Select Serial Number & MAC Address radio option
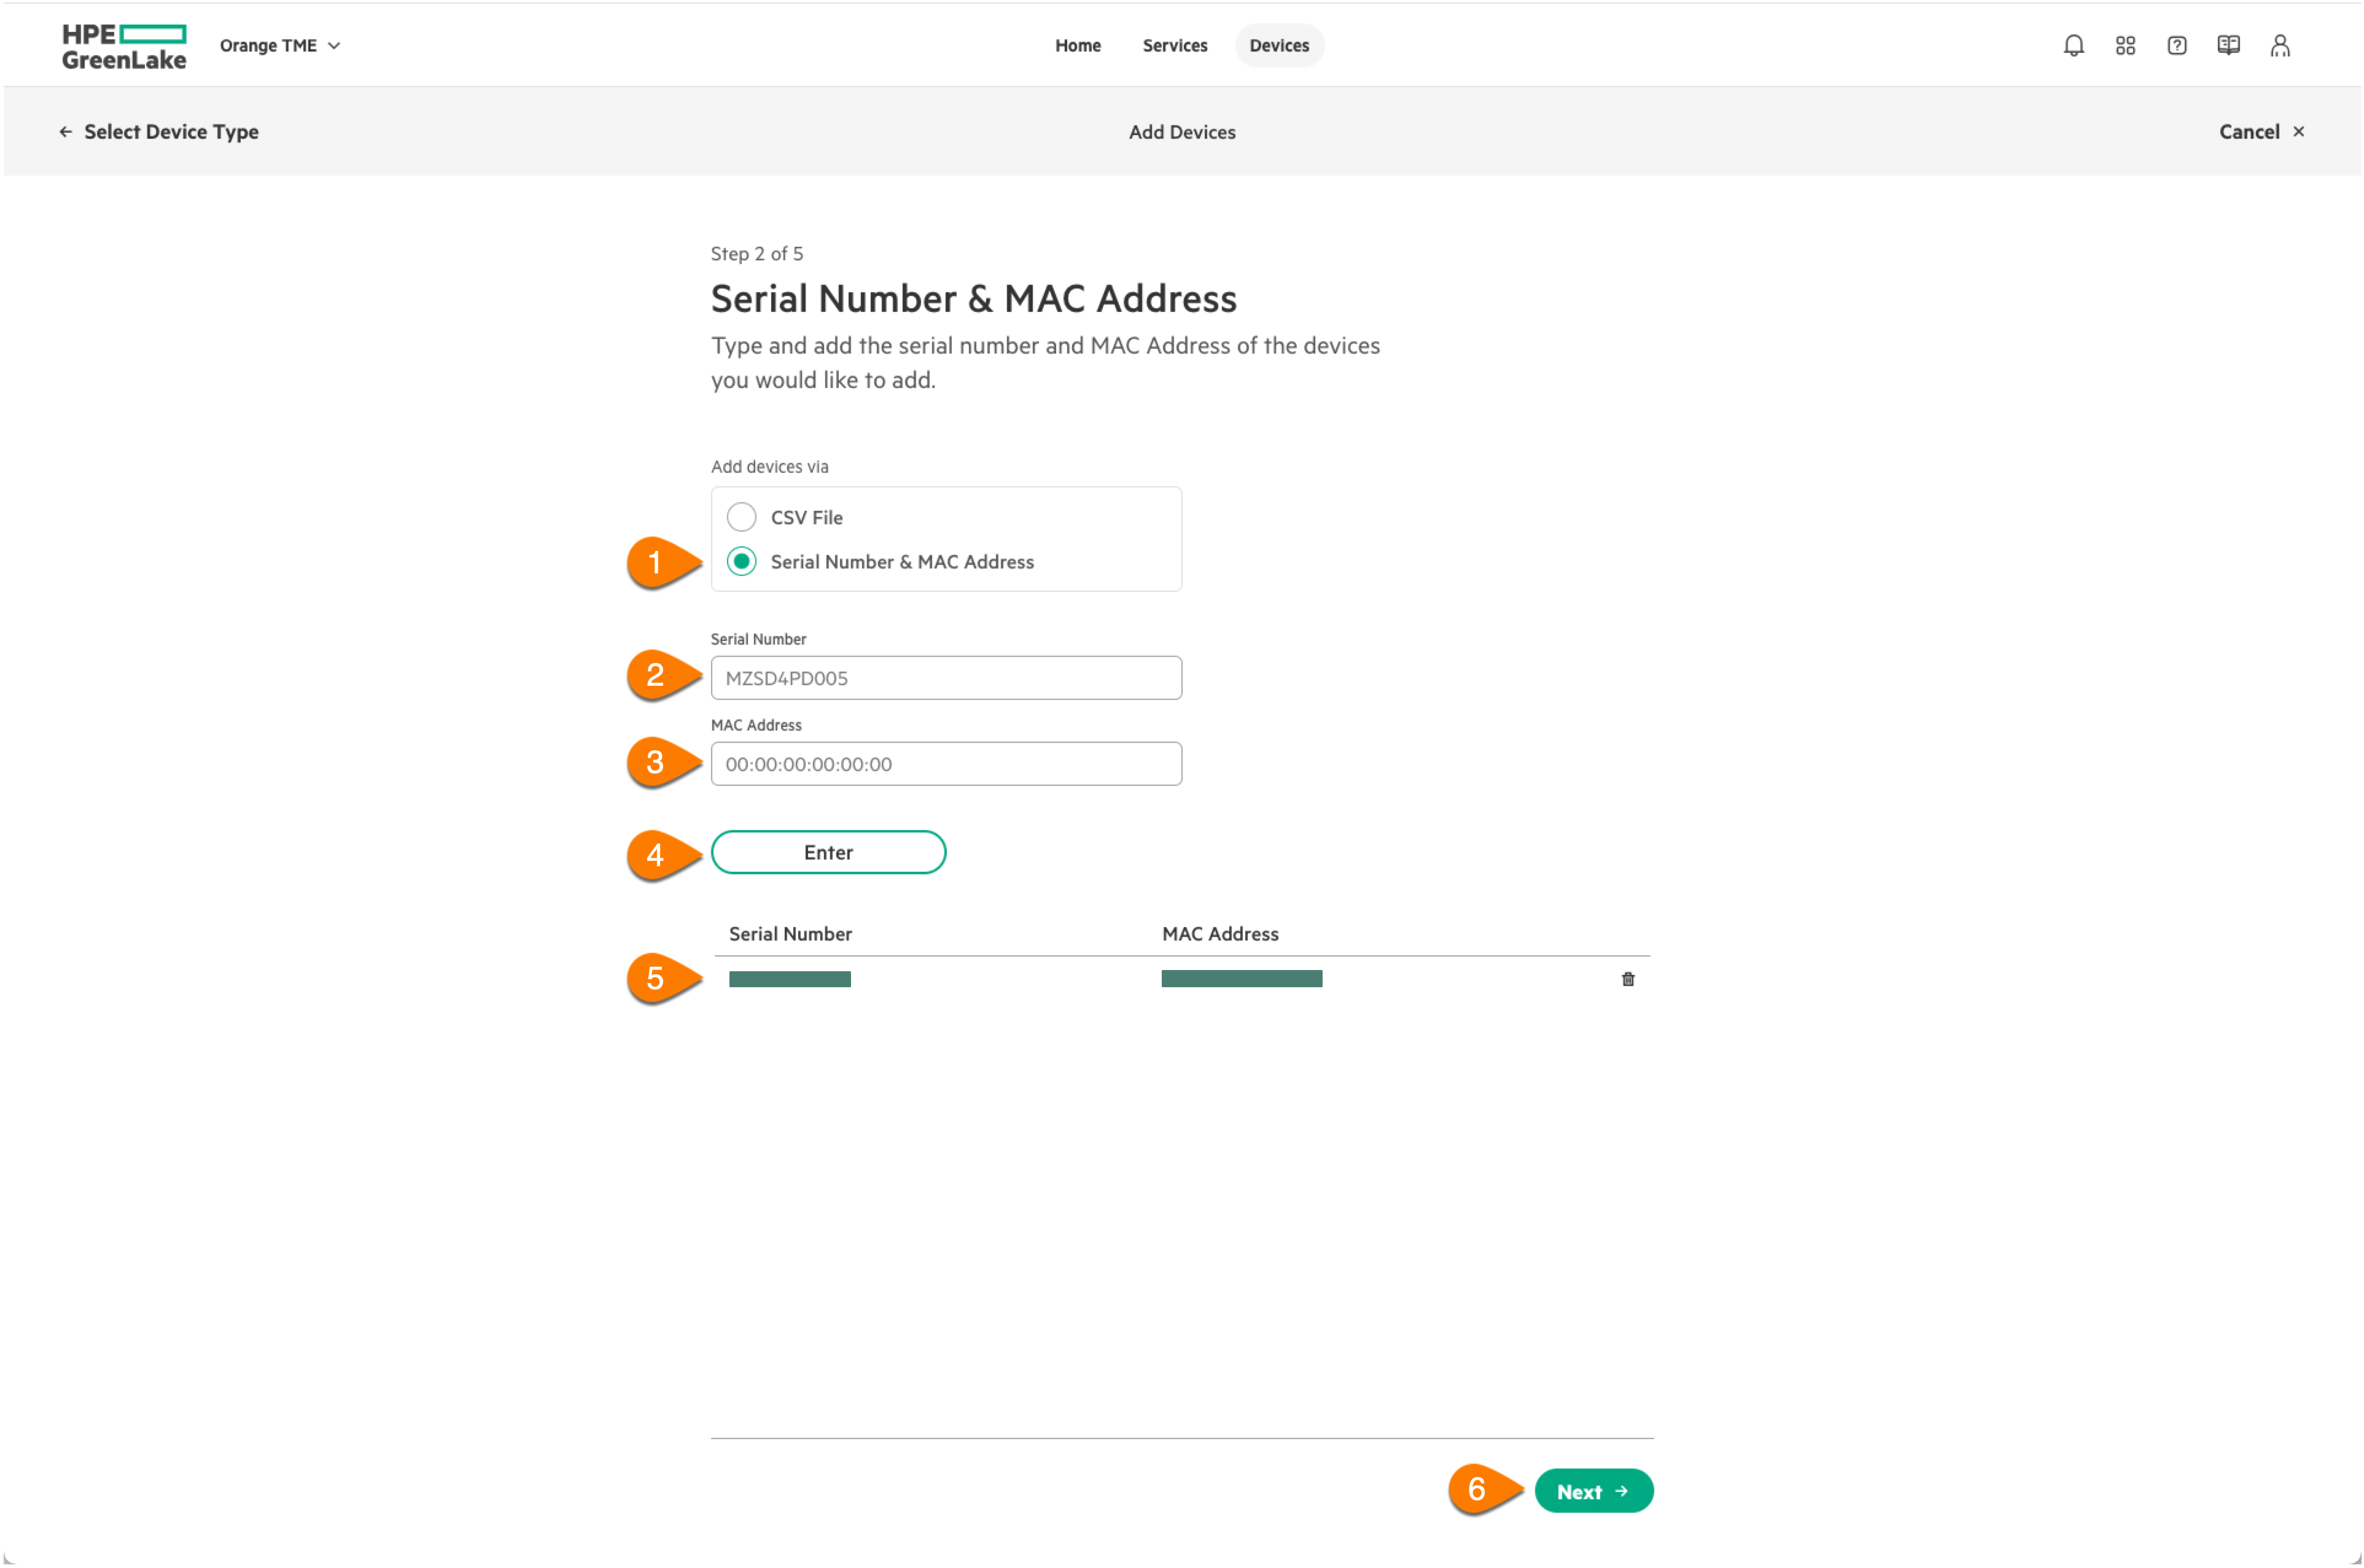The width and height of the screenshot is (2364, 1568). [741, 561]
